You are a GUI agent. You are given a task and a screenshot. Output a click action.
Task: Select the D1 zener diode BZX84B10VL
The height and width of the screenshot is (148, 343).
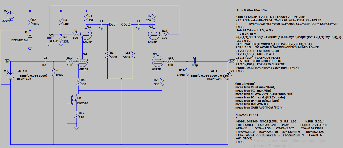(30, 34)
